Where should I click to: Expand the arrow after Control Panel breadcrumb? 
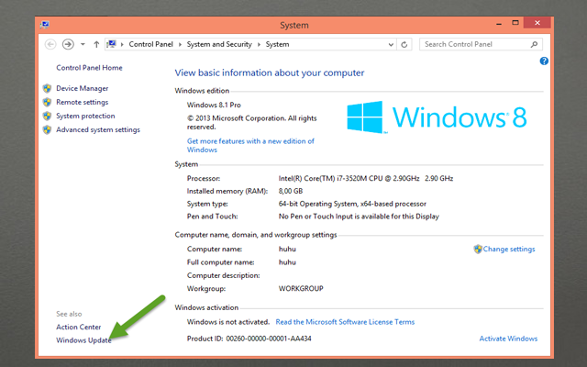[x=183, y=44]
